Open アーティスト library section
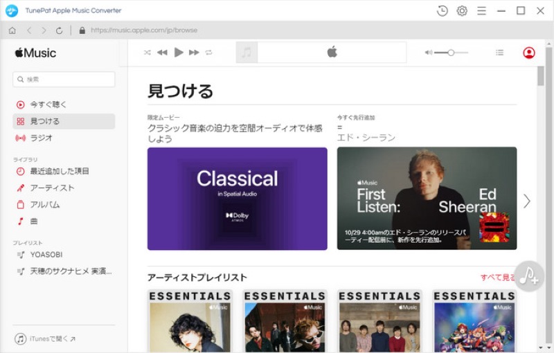Image resolution: width=554 pixels, height=353 pixels. click(x=64, y=188)
